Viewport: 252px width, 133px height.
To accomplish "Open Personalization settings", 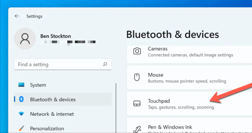I will point(63,128).
